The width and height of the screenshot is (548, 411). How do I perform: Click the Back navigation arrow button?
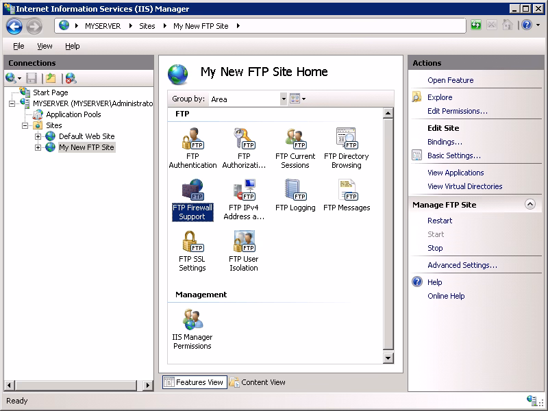coord(14,26)
